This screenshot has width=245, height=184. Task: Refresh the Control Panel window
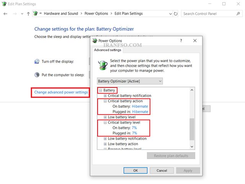click(176, 14)
